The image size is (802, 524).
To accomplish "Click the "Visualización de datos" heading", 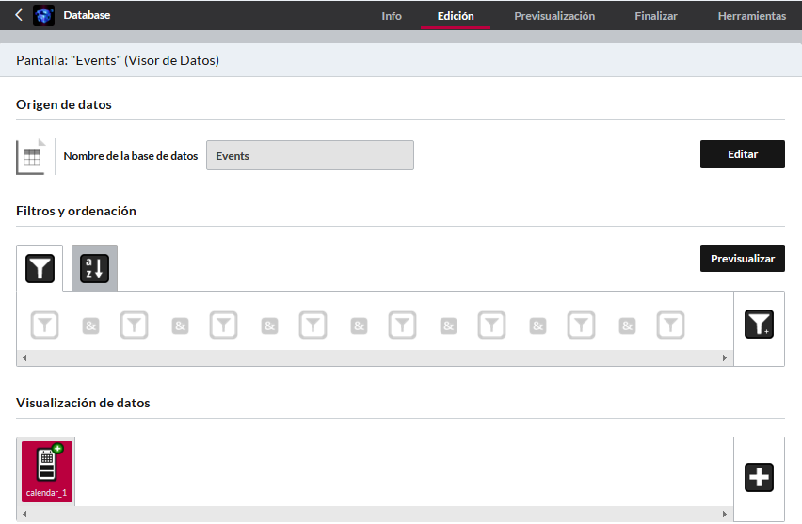I will 83,403.
